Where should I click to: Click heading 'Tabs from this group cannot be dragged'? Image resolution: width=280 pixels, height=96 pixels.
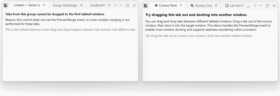tap(55, 14)
